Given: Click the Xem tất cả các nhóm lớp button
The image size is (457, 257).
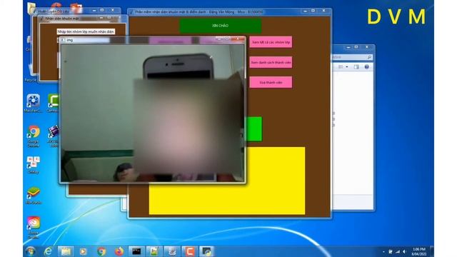Looking at the screenshot, I should (x=271, y=42).
